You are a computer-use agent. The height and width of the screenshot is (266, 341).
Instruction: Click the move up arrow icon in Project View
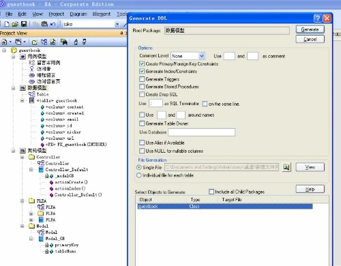pyautogui.click(x=76, y=42)
